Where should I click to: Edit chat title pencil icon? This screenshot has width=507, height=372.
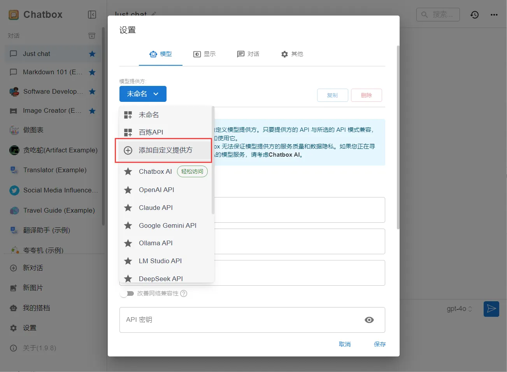(x=153, y=14)
